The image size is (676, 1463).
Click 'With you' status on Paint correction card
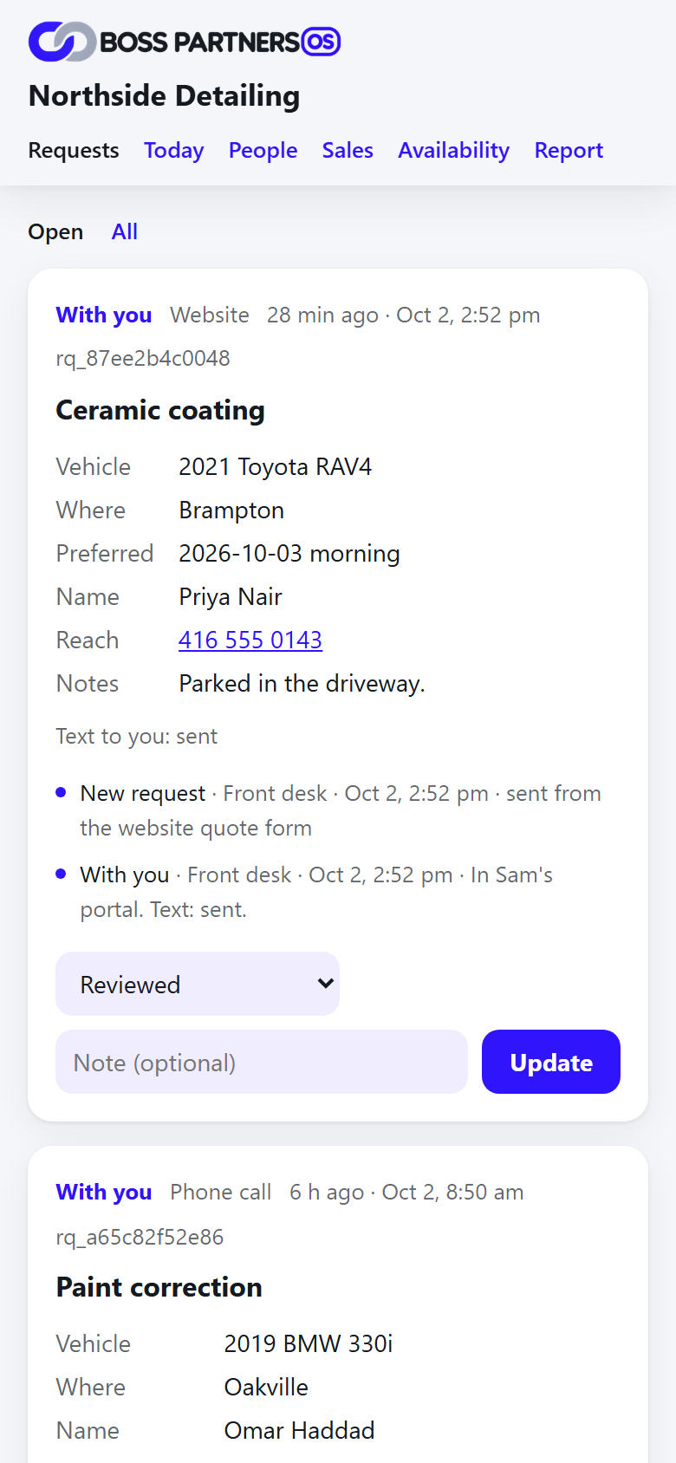pyautogui.click(x=104, y=1192)
